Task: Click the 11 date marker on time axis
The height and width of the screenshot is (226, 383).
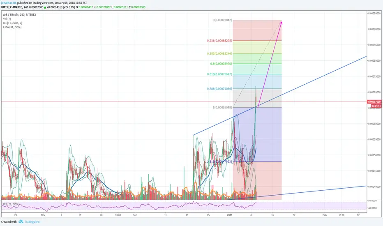Action: tap(165, 215)
